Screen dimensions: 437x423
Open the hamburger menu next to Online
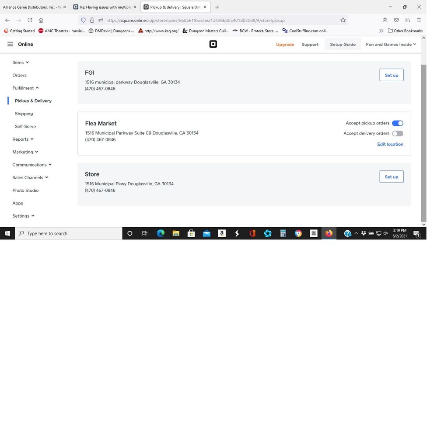tap(10, 44)
